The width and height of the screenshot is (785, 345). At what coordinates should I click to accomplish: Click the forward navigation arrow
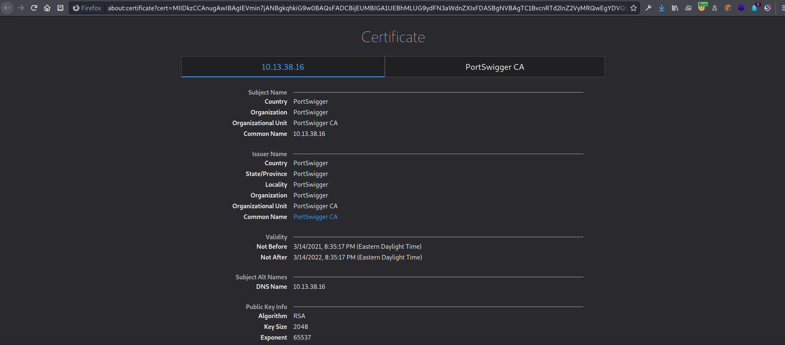point(21,8)
